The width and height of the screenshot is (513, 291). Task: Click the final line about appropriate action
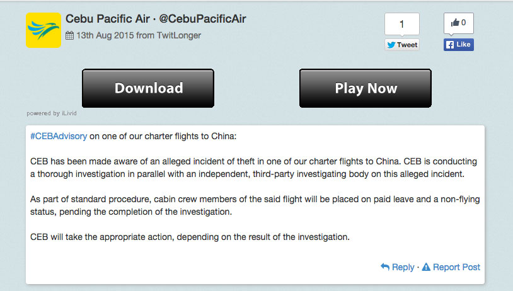190,237
